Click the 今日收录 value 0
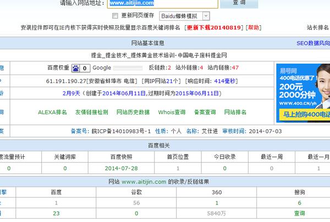Screen dimensions: 330x222 click(x=225, y=168)
